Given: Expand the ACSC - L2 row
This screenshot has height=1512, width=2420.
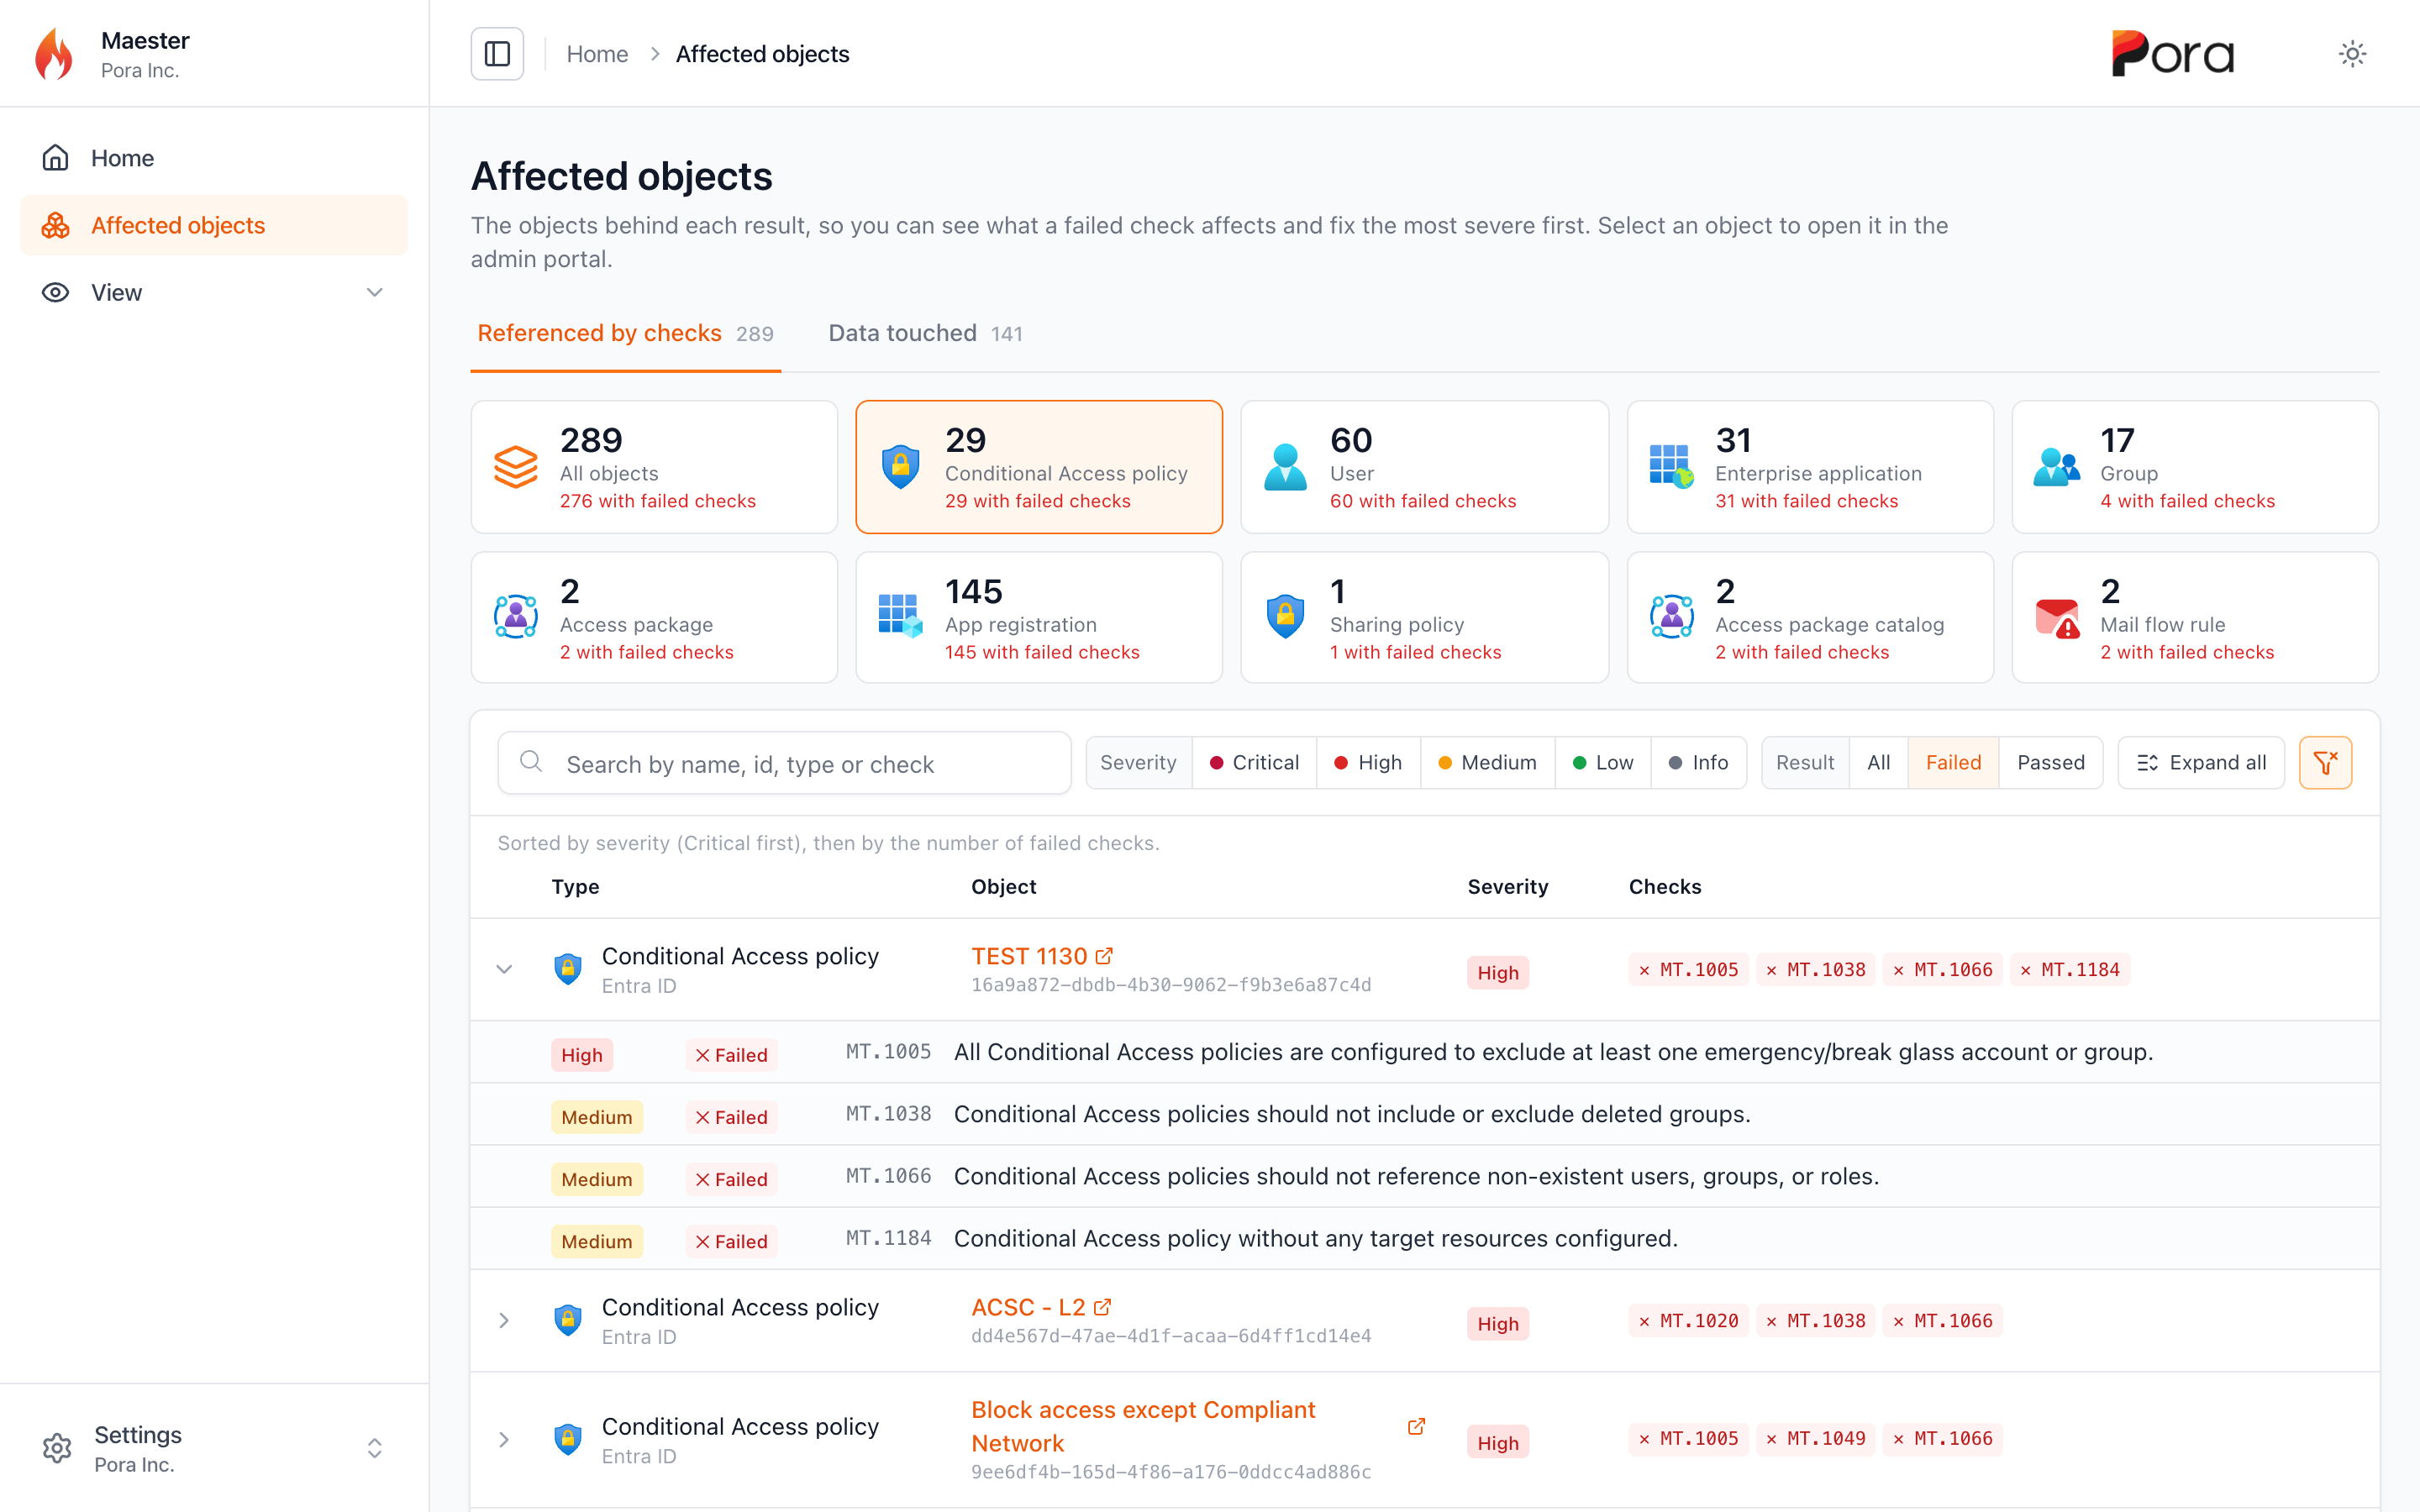Looking at the screenshot, I should click(x=504, y=1320).
